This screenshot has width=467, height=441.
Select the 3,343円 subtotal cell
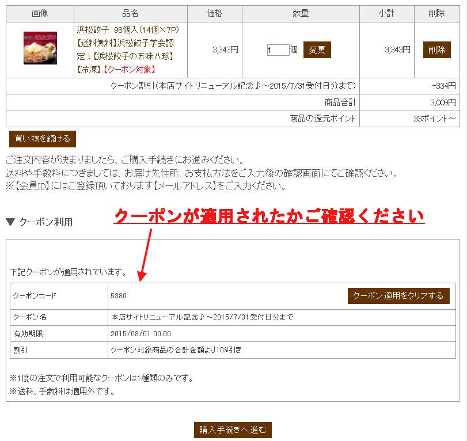[387, 50]
